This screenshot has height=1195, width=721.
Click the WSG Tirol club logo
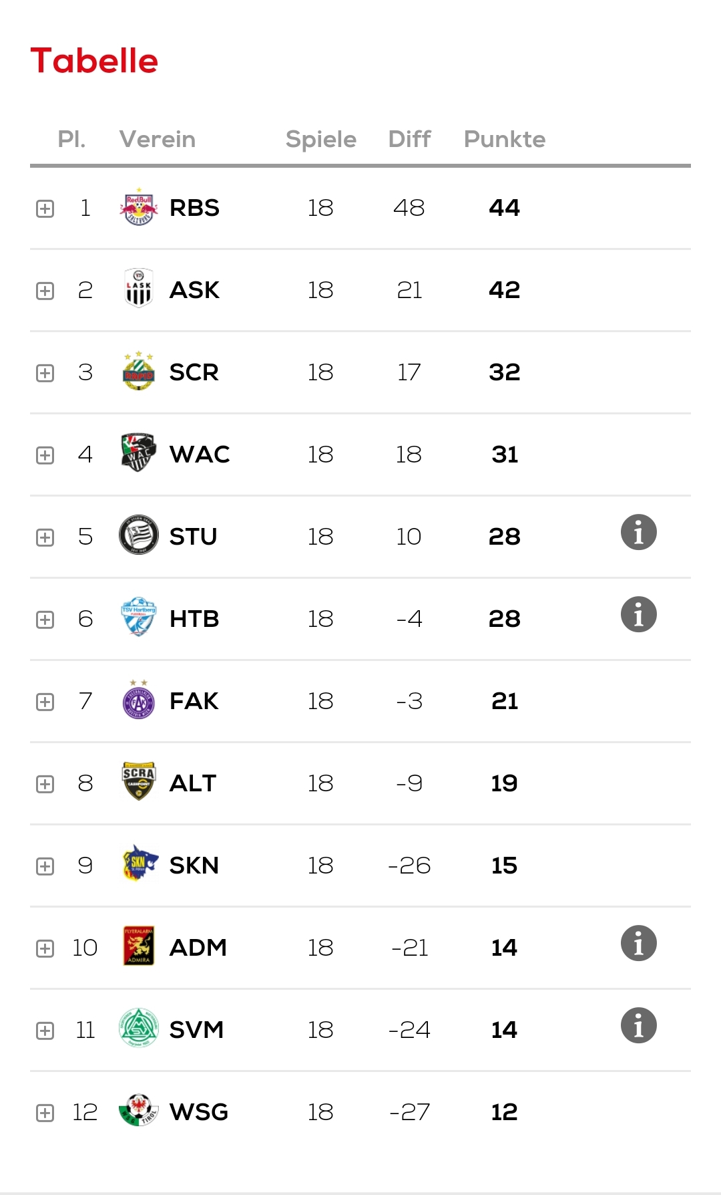point(139,1111)
